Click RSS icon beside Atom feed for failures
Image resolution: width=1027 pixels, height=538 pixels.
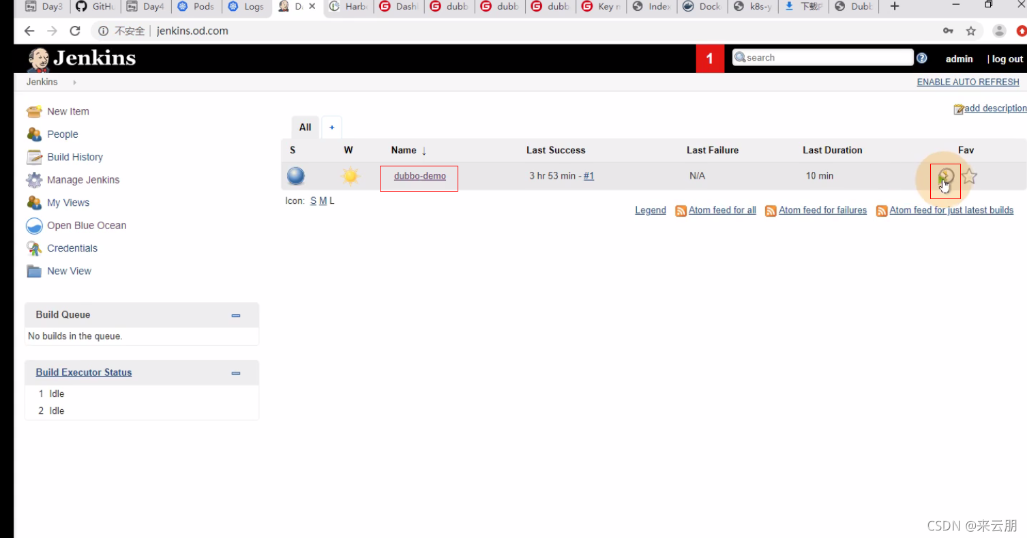coord(771,211)
